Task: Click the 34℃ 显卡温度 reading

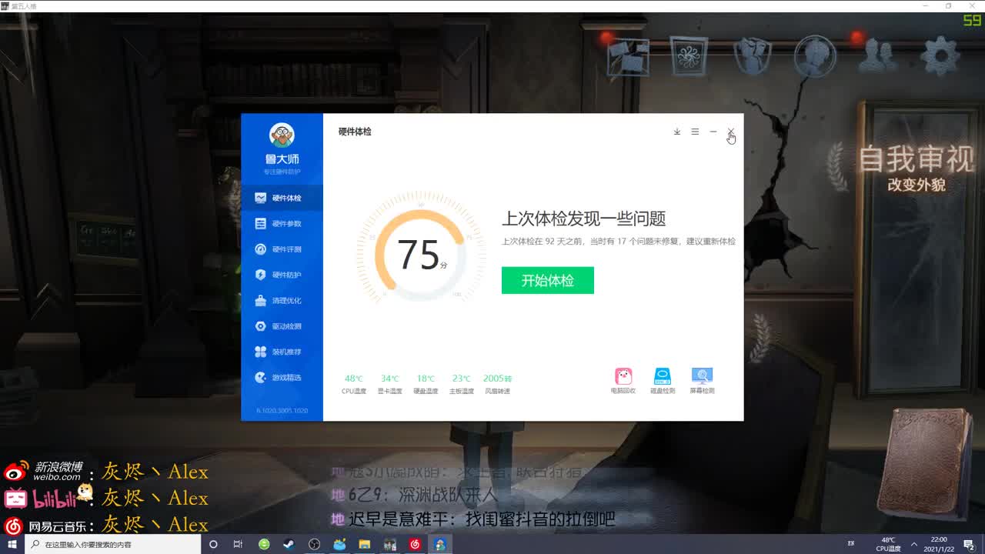Action: click(x=390, y=383)
